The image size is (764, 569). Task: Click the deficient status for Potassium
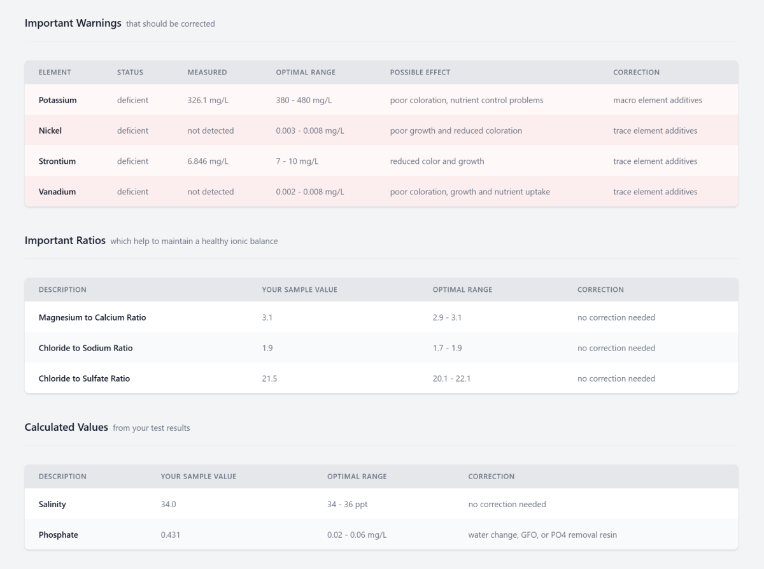click(132, 100)
